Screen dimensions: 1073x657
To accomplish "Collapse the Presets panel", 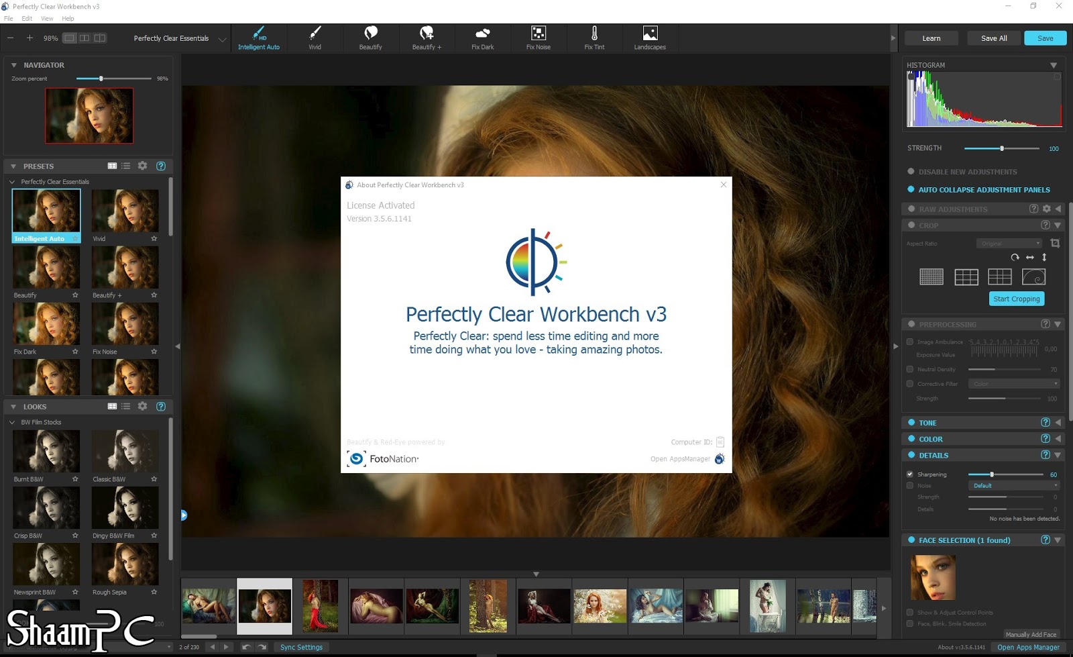I will tap(13, 166).
